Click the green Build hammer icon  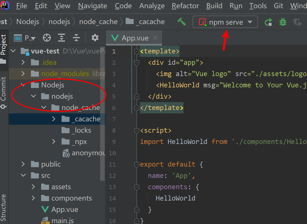(182, 22)
